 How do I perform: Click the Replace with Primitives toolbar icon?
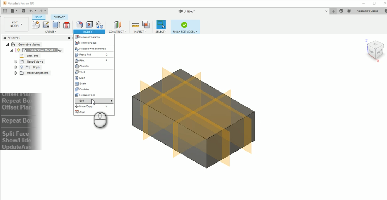[x=100, y=25]
